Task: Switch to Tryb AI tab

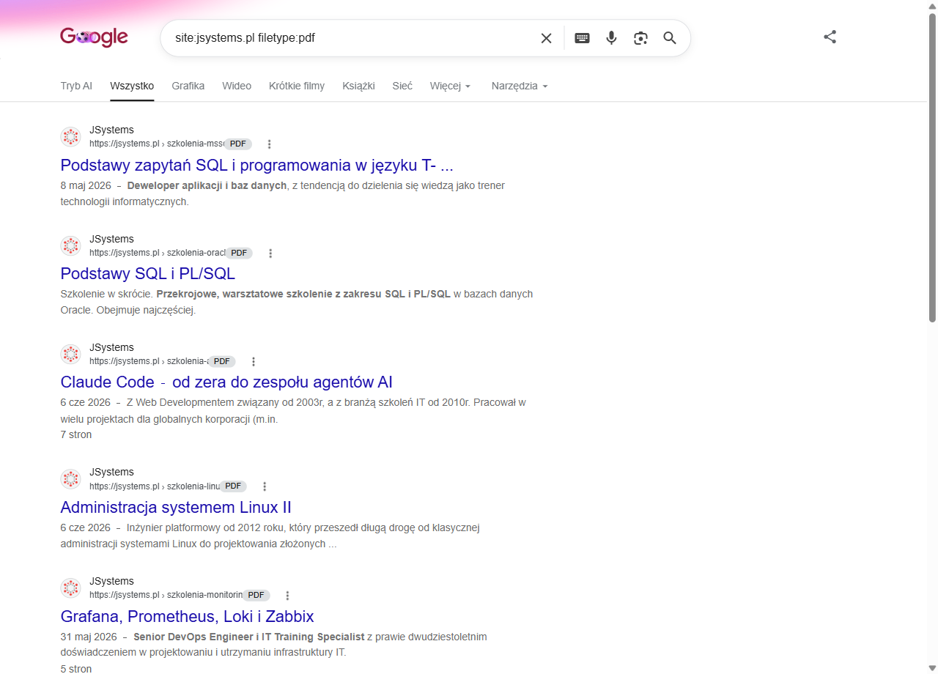Action: [76, 86]
